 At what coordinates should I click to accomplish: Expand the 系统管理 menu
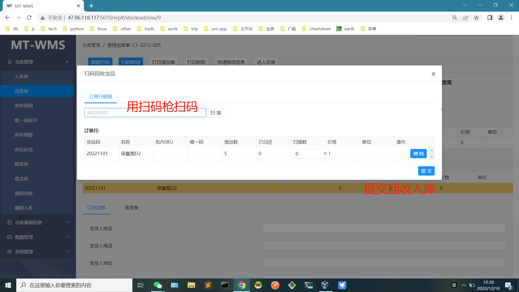(x=37, y=252)
